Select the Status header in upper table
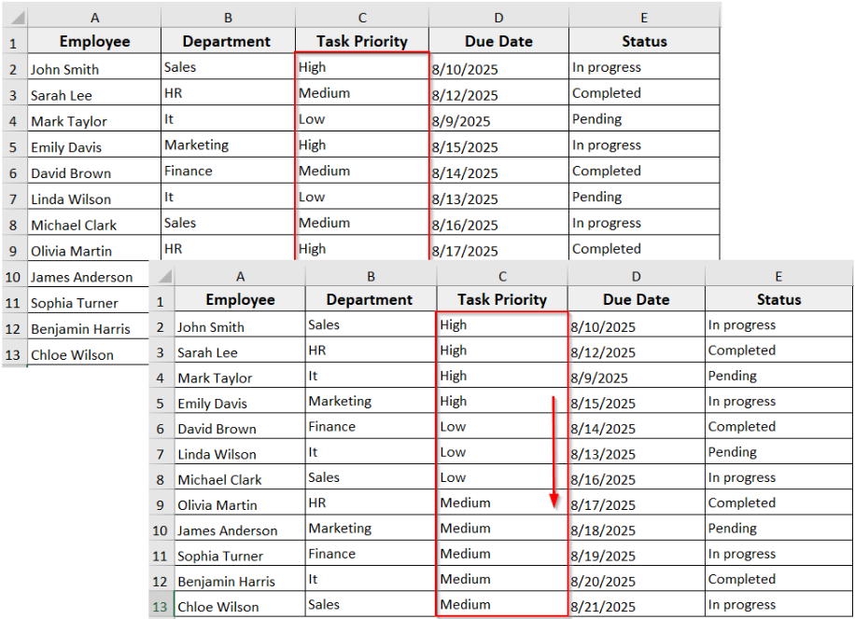The width and height of the screenshot is (855, 619). [x=644, y=41]
